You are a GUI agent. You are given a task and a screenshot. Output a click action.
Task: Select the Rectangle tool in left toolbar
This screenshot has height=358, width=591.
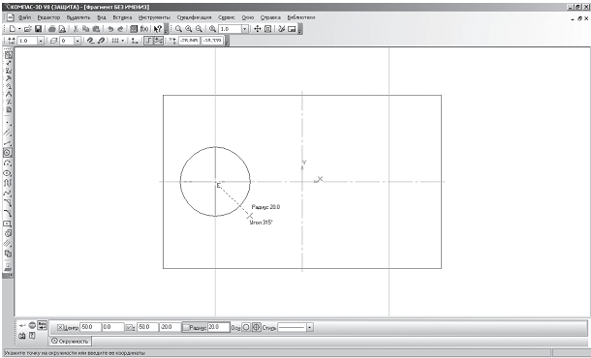point(8,224)
